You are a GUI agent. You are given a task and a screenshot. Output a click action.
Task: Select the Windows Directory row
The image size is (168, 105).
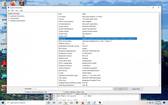[x=98, y=66]
